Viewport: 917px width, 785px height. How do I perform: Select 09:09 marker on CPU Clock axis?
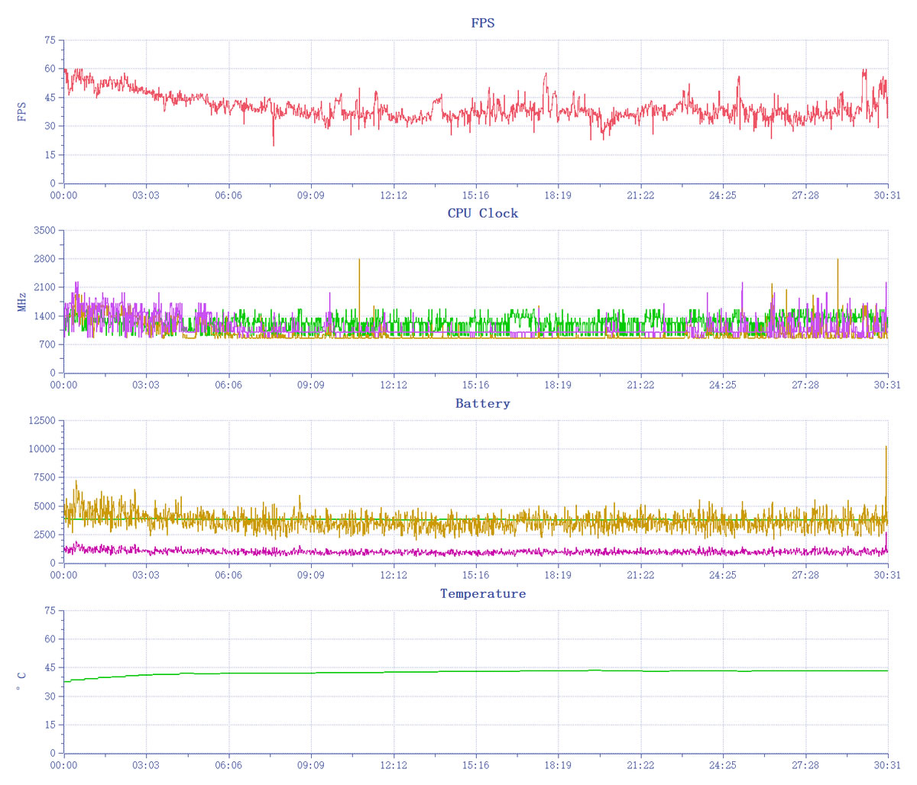[310, 386]
